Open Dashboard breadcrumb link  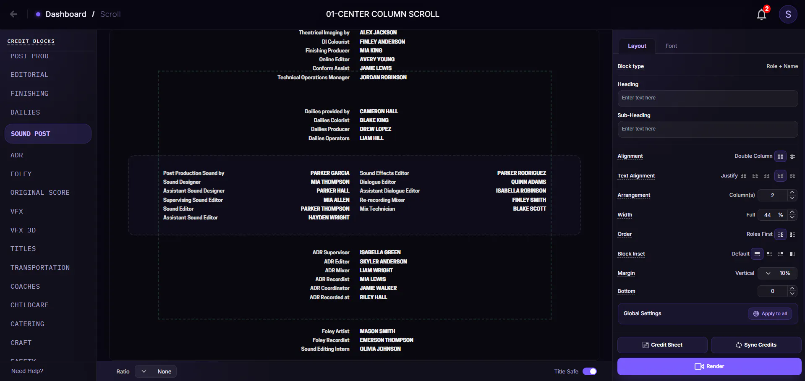(x=66, y=14)
